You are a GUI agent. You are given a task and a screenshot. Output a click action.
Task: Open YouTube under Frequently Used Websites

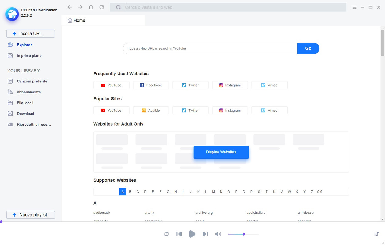click(111, 85)
